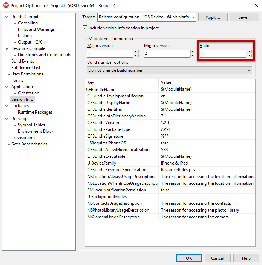
Task: Click NSPhotoLibraryUsageDescription value cell
Action: coord(206,210)
